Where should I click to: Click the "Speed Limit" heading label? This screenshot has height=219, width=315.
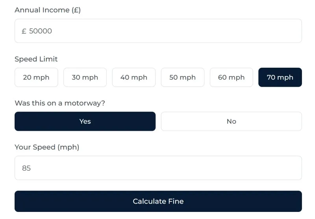[36, 59]
